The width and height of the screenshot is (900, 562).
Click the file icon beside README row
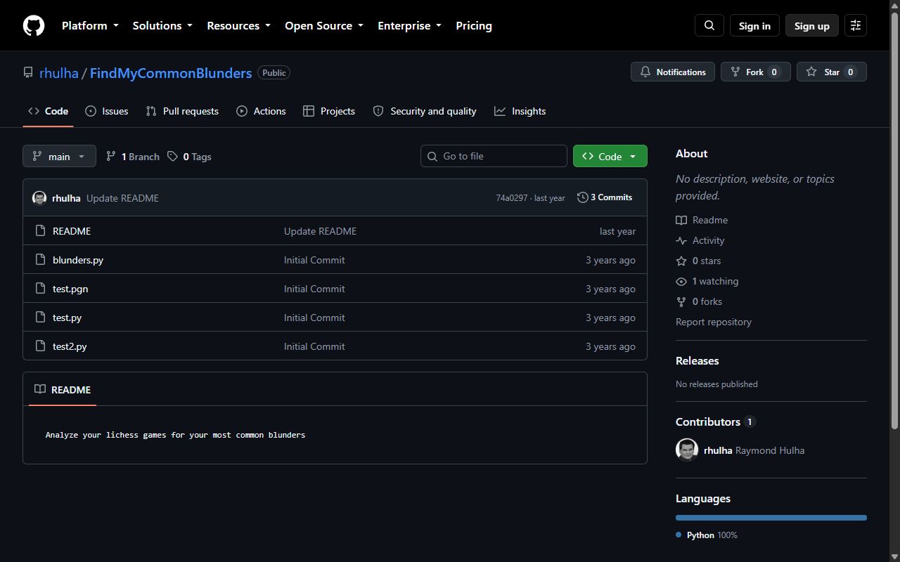[x=40, y=230]
